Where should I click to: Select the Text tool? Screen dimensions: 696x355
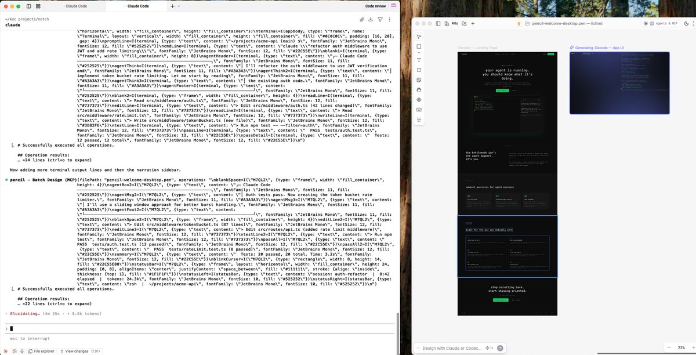pyautogui.click(x=419, y=60)
